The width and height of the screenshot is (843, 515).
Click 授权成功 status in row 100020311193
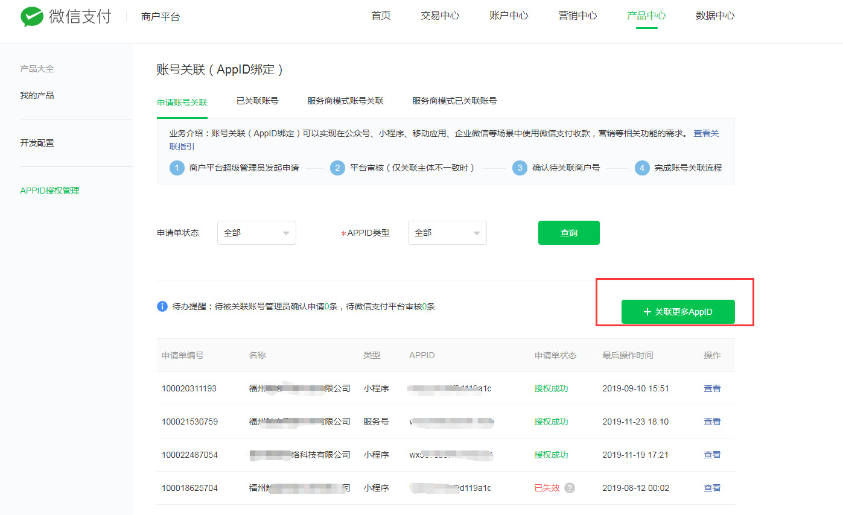[551, 388]
